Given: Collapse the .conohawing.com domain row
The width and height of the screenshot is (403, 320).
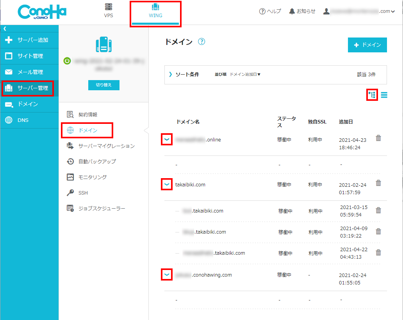Looking at the screenshot, I should point(167,275).
